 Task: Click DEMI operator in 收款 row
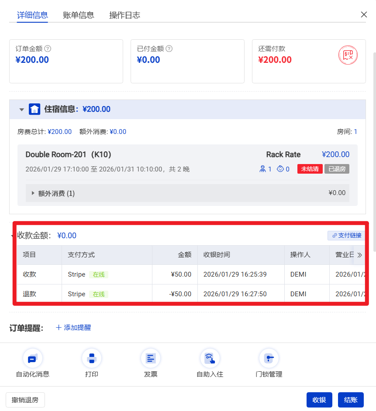point(298,274)
